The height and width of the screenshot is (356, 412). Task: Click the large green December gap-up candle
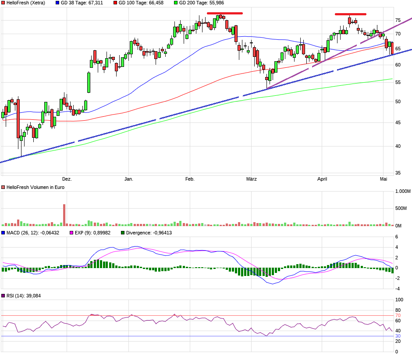(89, 82)
